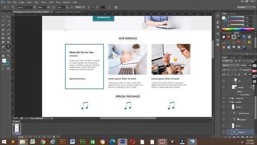
Task: Click the color spectrum ramp in Color panel
Action: coord(238,29)
